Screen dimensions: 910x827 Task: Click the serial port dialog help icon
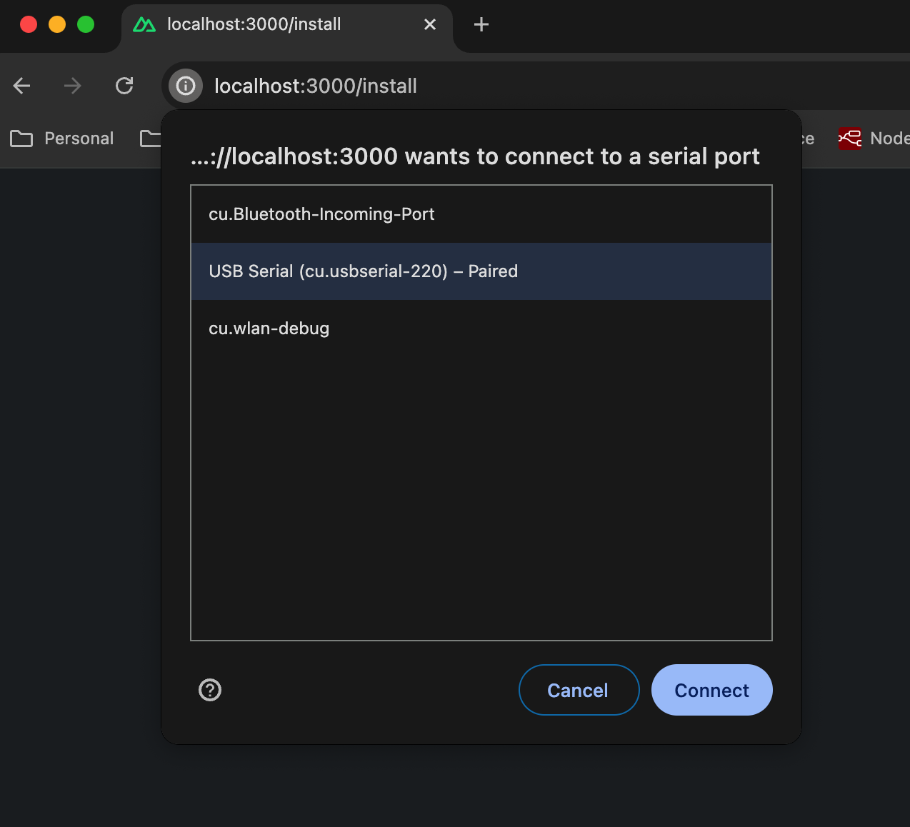click(x=210, y=690)
